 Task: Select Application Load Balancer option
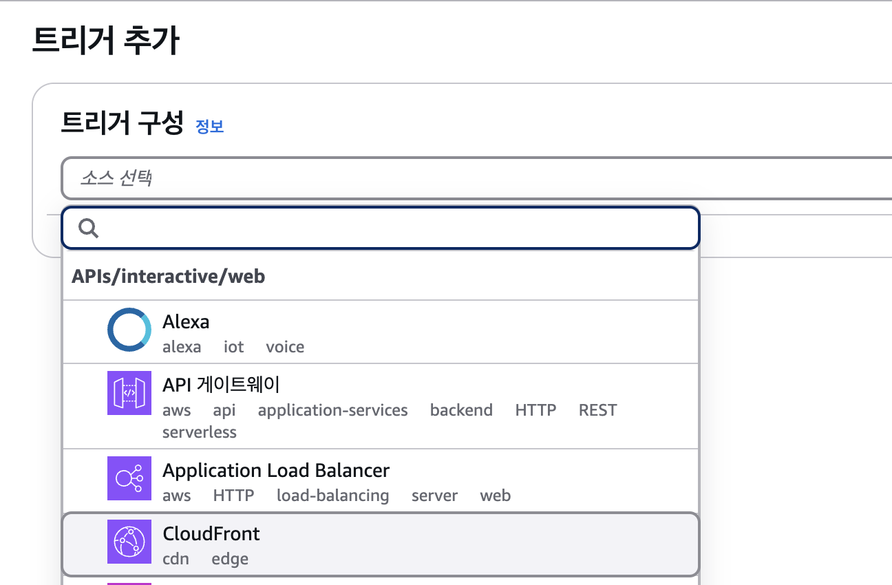click(381, 480)
